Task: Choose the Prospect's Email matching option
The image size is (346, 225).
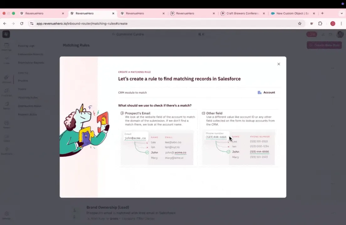Action: pos(158,138)
